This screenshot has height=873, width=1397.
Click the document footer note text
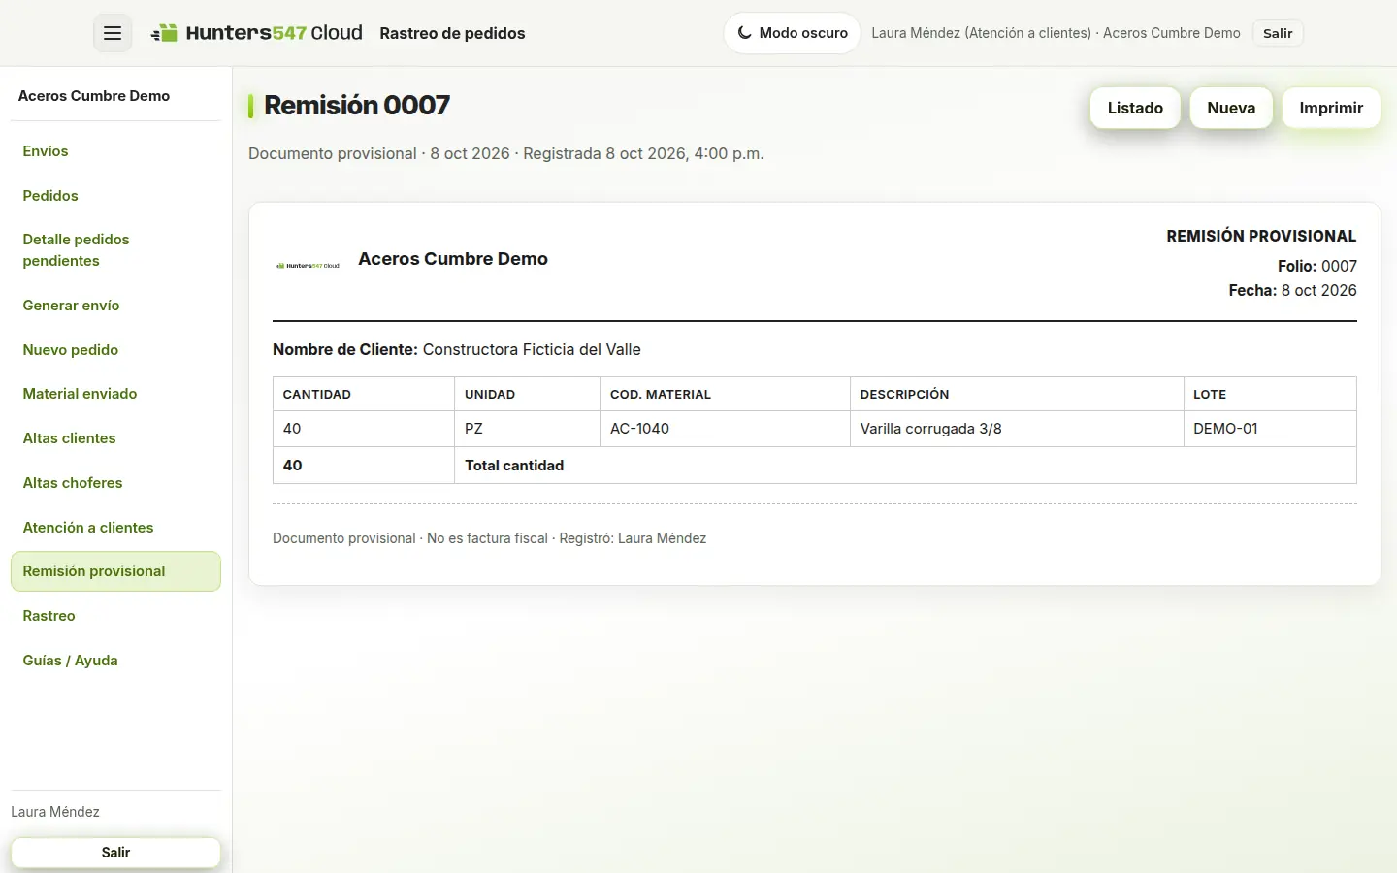pos(489,538)
